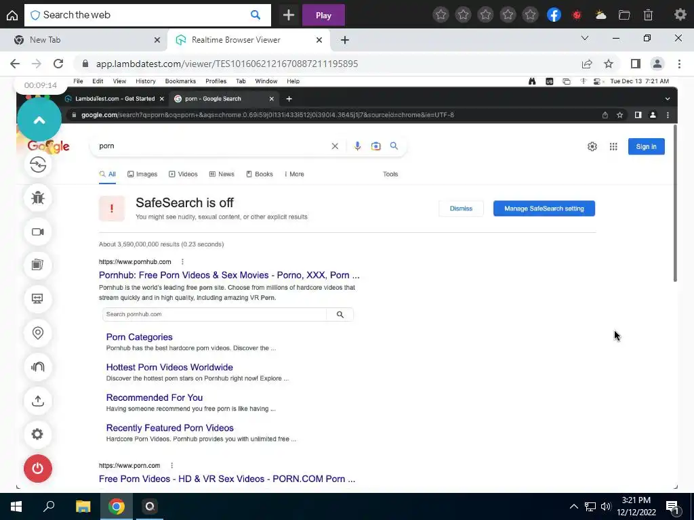Viewport: 694px width, 520px height.
Task: Select the Videos search filter tab
Action: (x=183, y=174)
